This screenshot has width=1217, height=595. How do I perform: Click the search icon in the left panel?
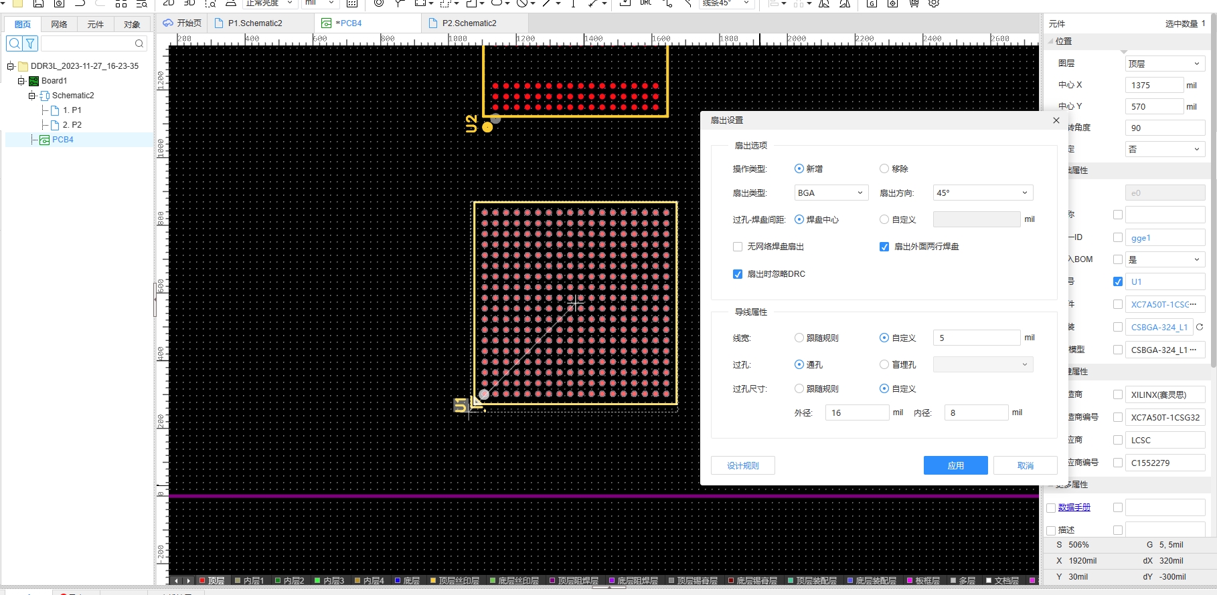14,43
